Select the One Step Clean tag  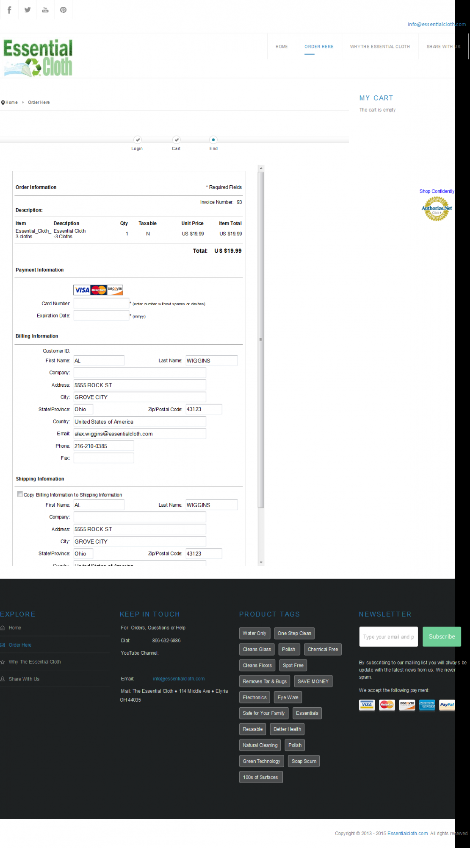(294, 633)
